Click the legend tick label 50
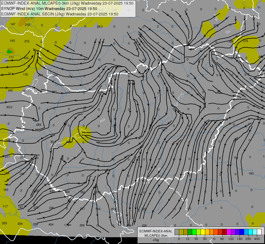The height and width of the screenshot is (244, 265). click(205, 239)
